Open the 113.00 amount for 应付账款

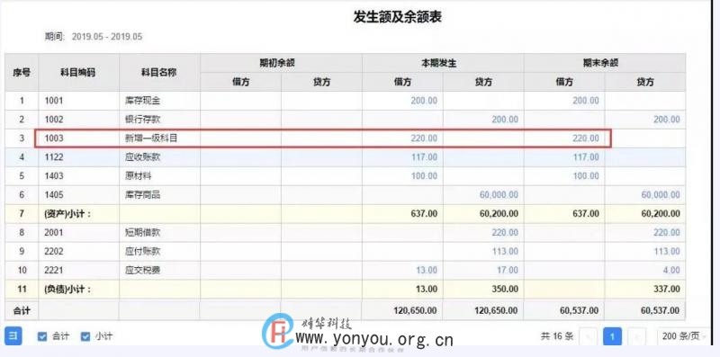tap(505, 252)
